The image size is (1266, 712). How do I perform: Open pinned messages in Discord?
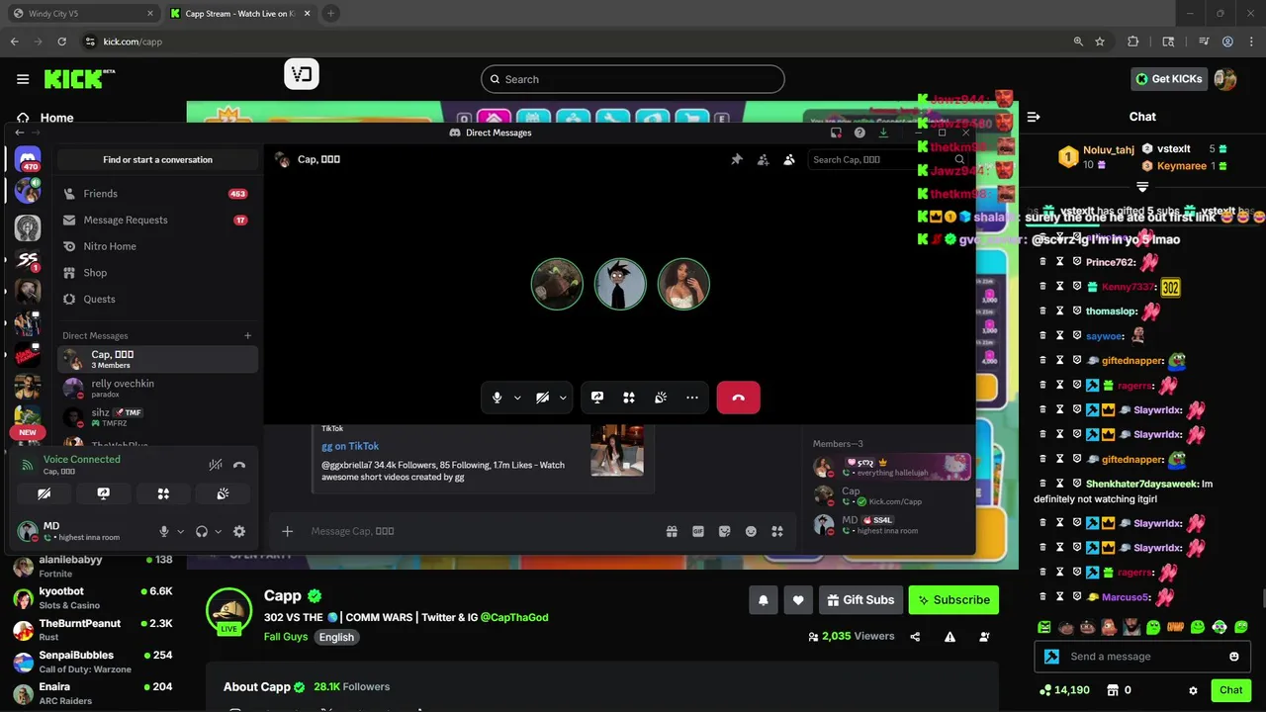[737, 159]
